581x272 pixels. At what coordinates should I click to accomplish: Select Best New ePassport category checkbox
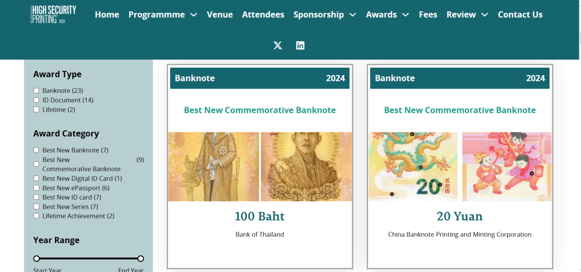(x=37, y=188)
